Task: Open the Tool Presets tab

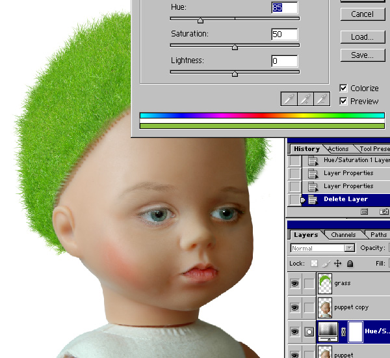Action: 375,149
